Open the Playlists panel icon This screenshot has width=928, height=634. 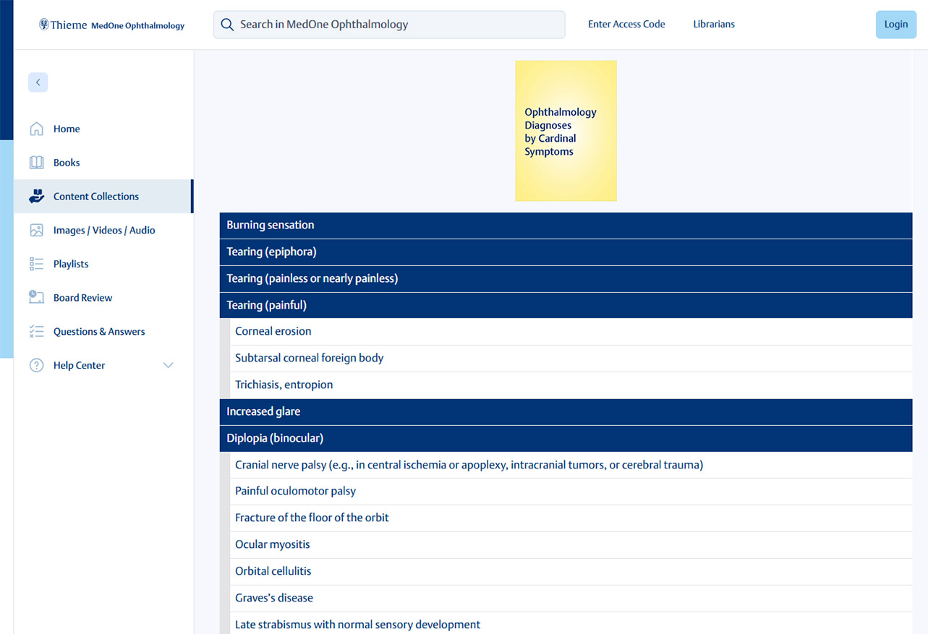(x=36, y=263)
